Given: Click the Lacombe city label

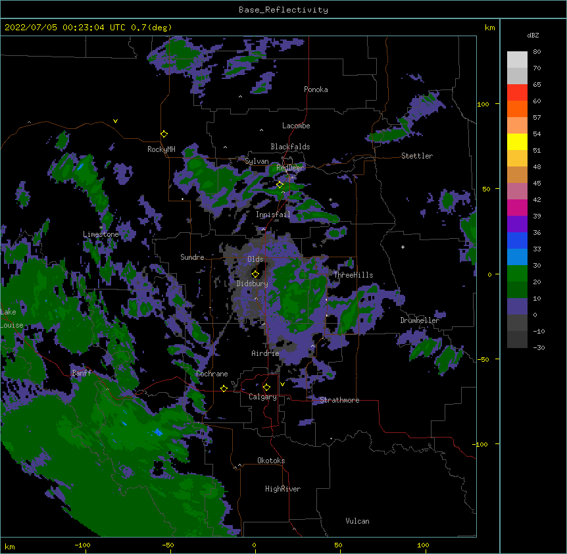Looking at the screenshot, I should [296, 126].
